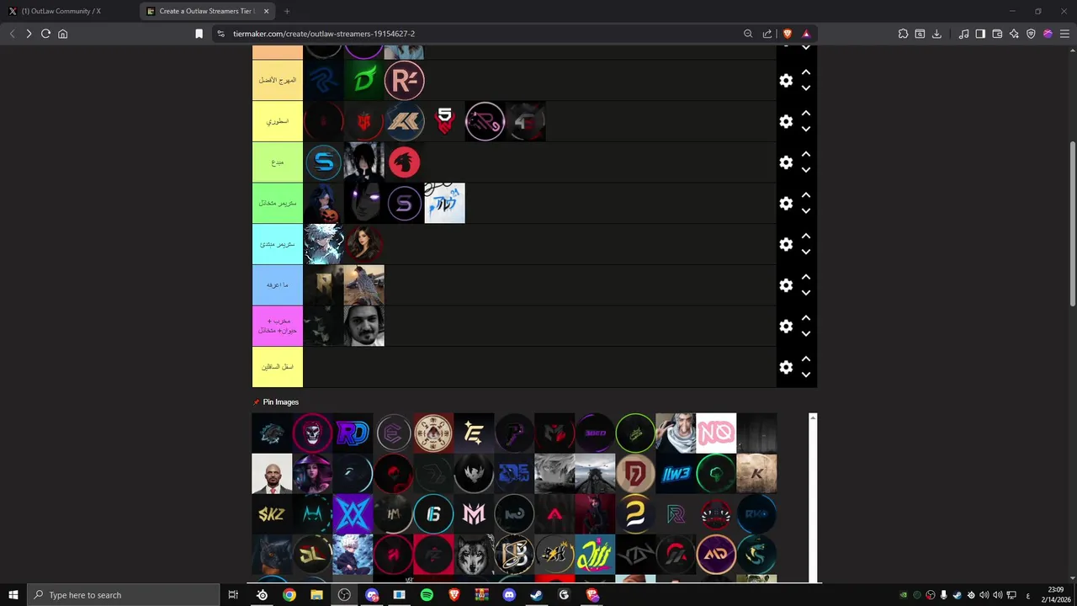
Task: Pick the blue IIW3 logo from image pool
Action: pos(676,473)
